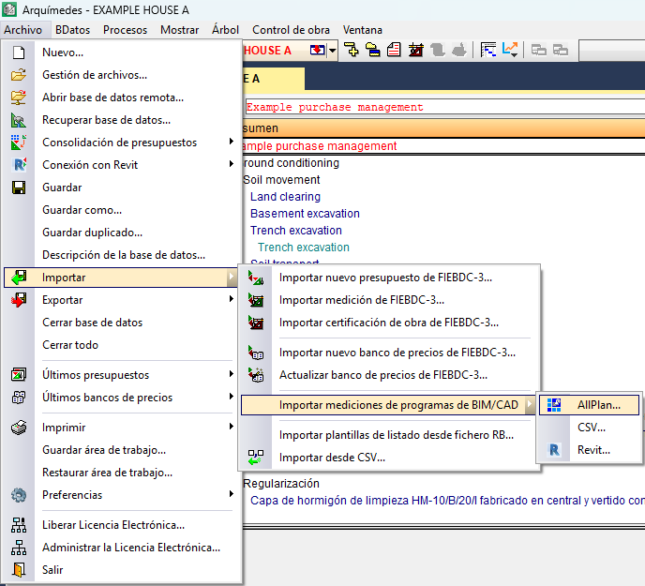Viewport: 645px width, 586px height.
Task: Click the Importar desde CSV icon
Action: pyautogui.click(x=255, y=458)
